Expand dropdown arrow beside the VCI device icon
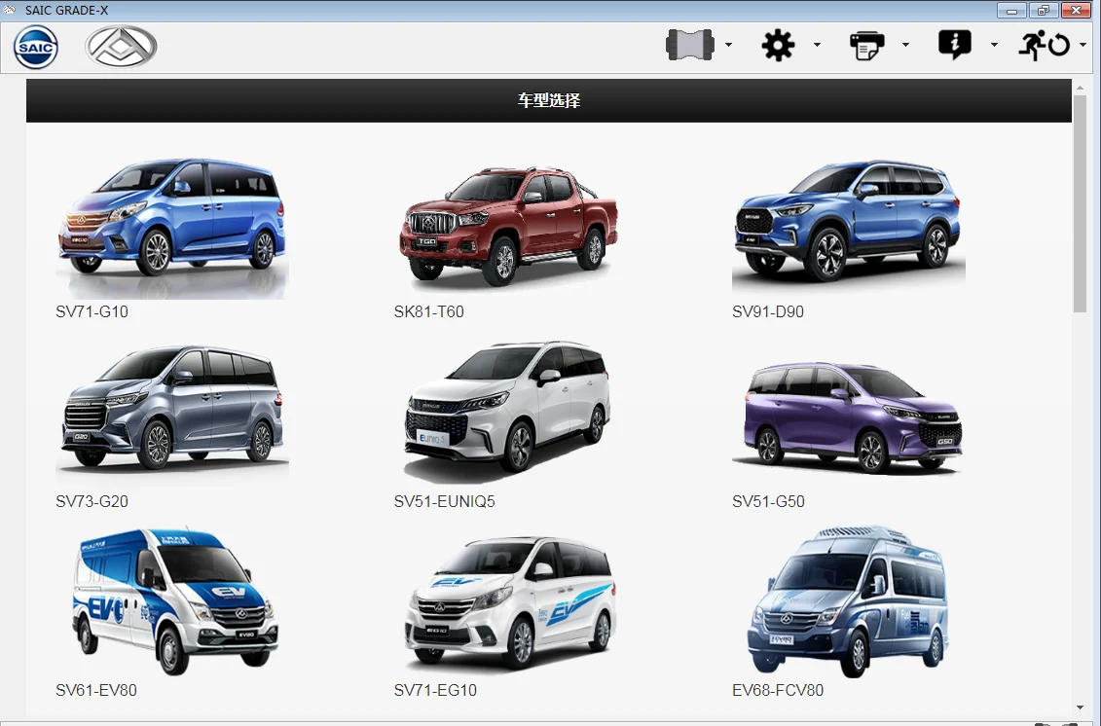 pos(729,45)
